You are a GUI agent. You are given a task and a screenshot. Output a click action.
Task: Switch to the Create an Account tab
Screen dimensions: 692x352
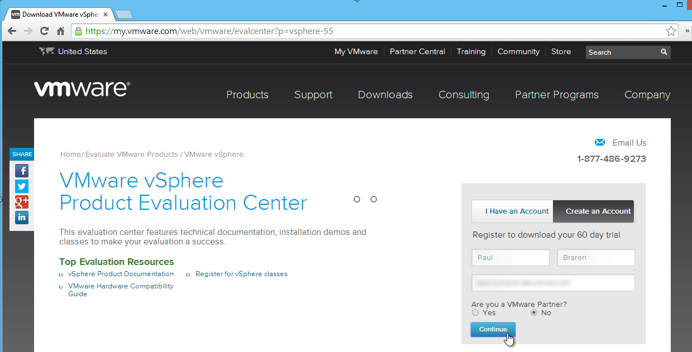(594, 211)
